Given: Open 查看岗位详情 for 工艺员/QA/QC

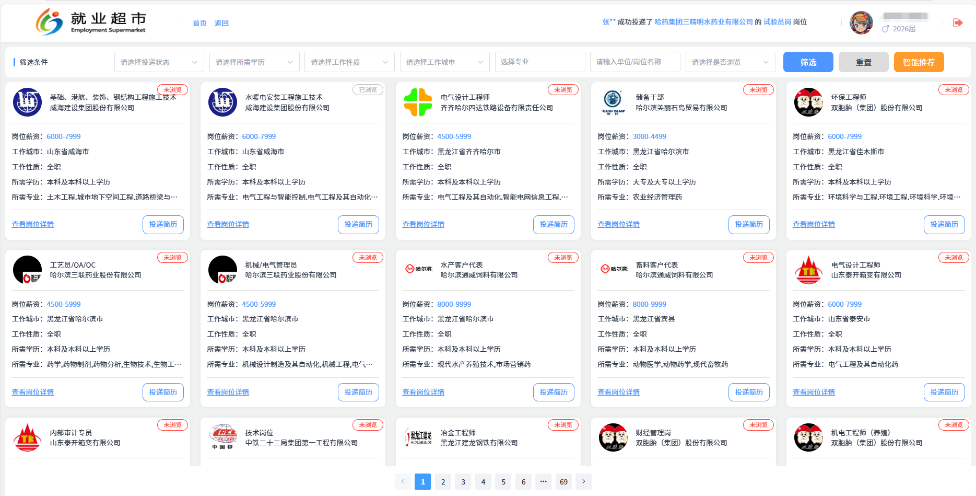Looking at the screenshot, I should [x=33, y=392].
